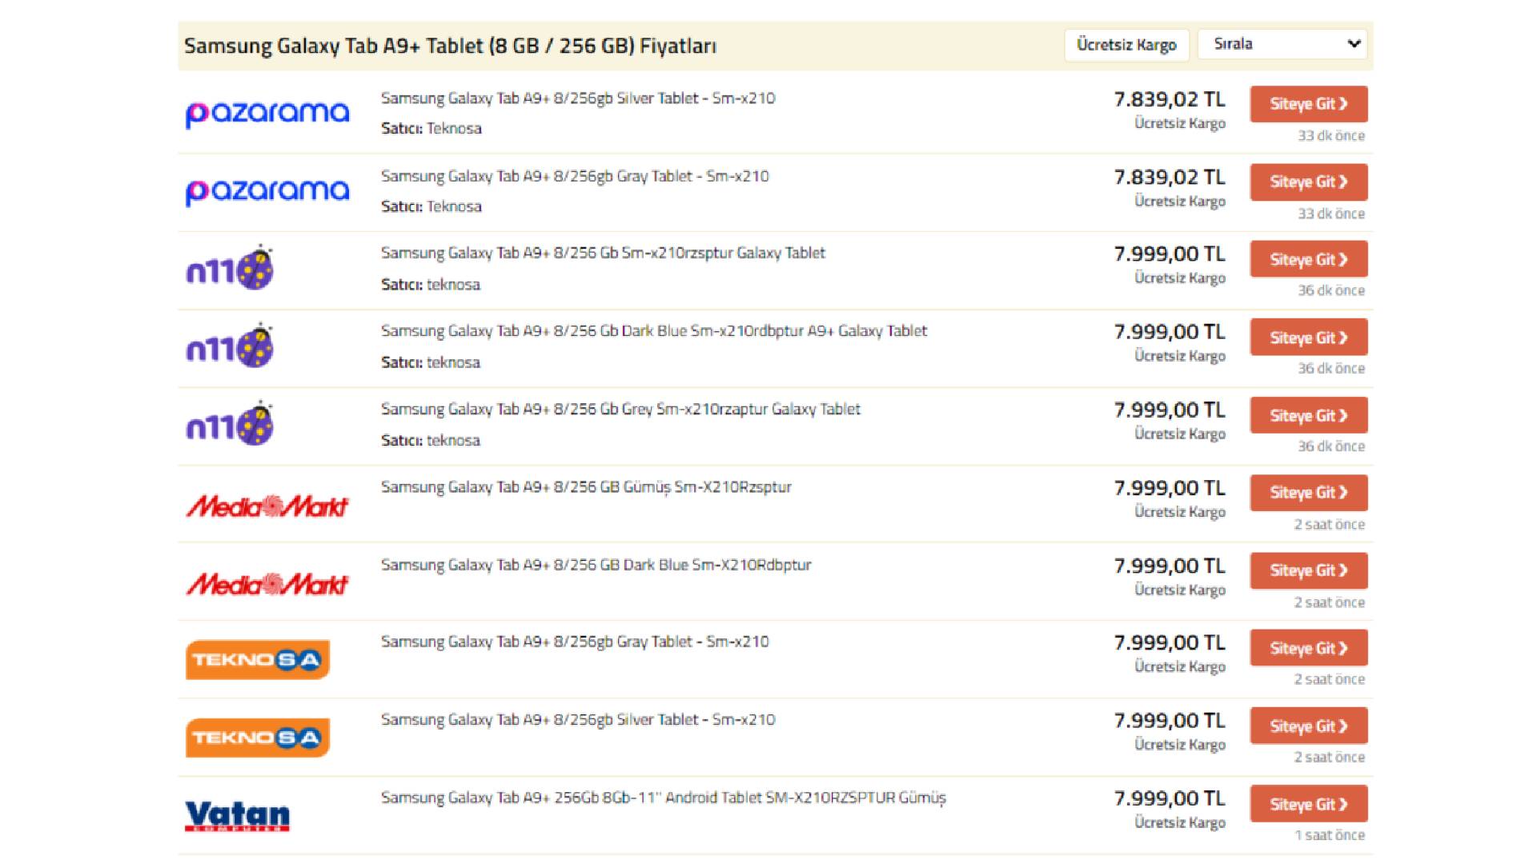This screenshot has height=864, width=1537.
Task: Click the Teknosa logo on the Silver Tablet row
Action: pyautogui.click(x=258, y=738)
